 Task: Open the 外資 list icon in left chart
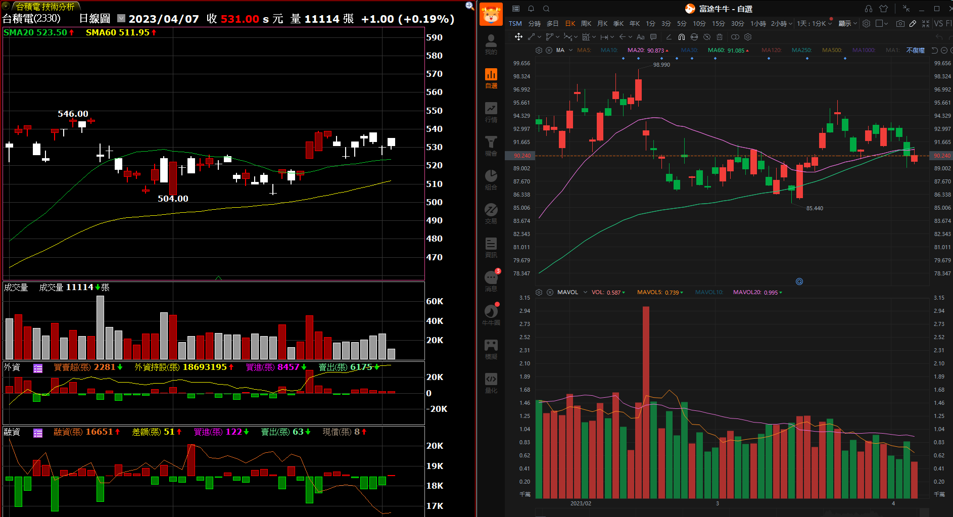click(38, 368)
